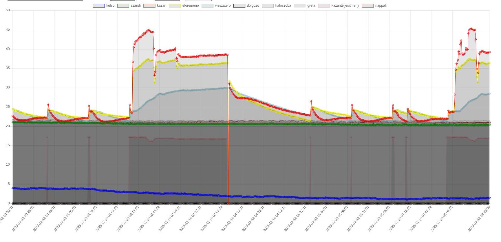Click the 2025-12-18 05:22:01 axis label
The height and width of the screenshot is (242, 501).
(295, 218)
